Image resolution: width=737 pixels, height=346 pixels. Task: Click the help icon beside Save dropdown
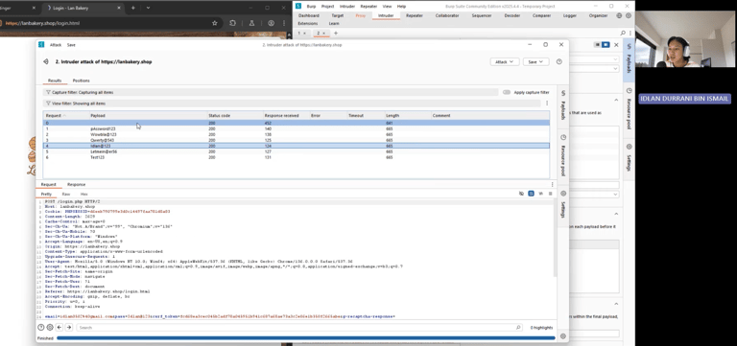click(x=559, y=61)
